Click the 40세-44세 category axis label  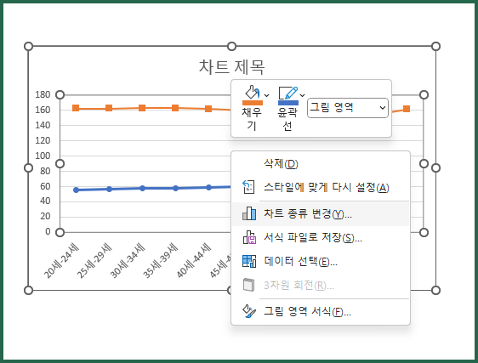click(194, 261)
